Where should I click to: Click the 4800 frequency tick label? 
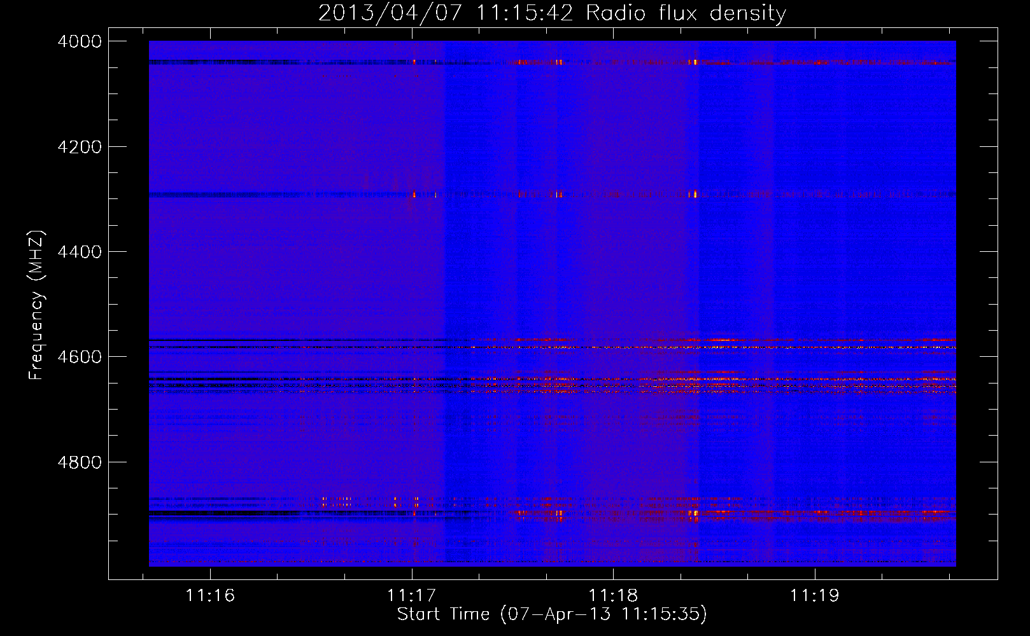[80, 462]
